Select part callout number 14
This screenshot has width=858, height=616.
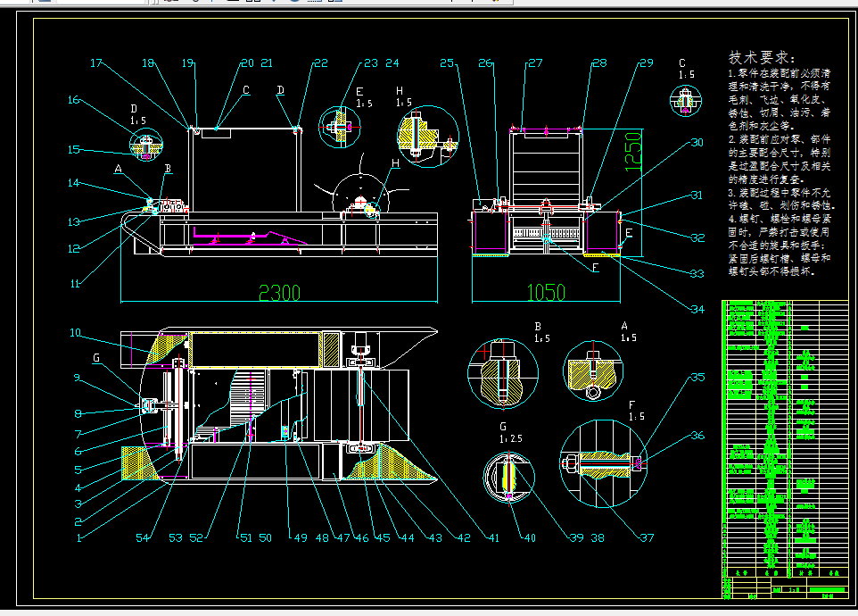[x=74, y=183]
